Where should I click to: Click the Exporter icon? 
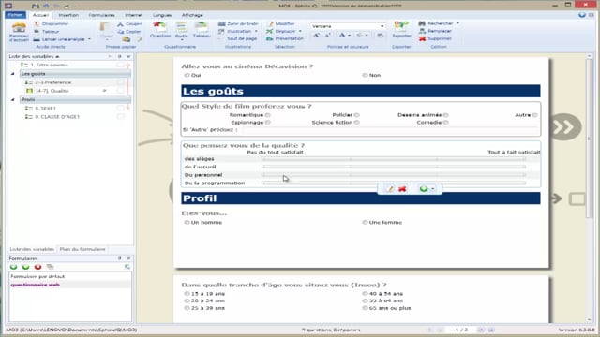401,26
